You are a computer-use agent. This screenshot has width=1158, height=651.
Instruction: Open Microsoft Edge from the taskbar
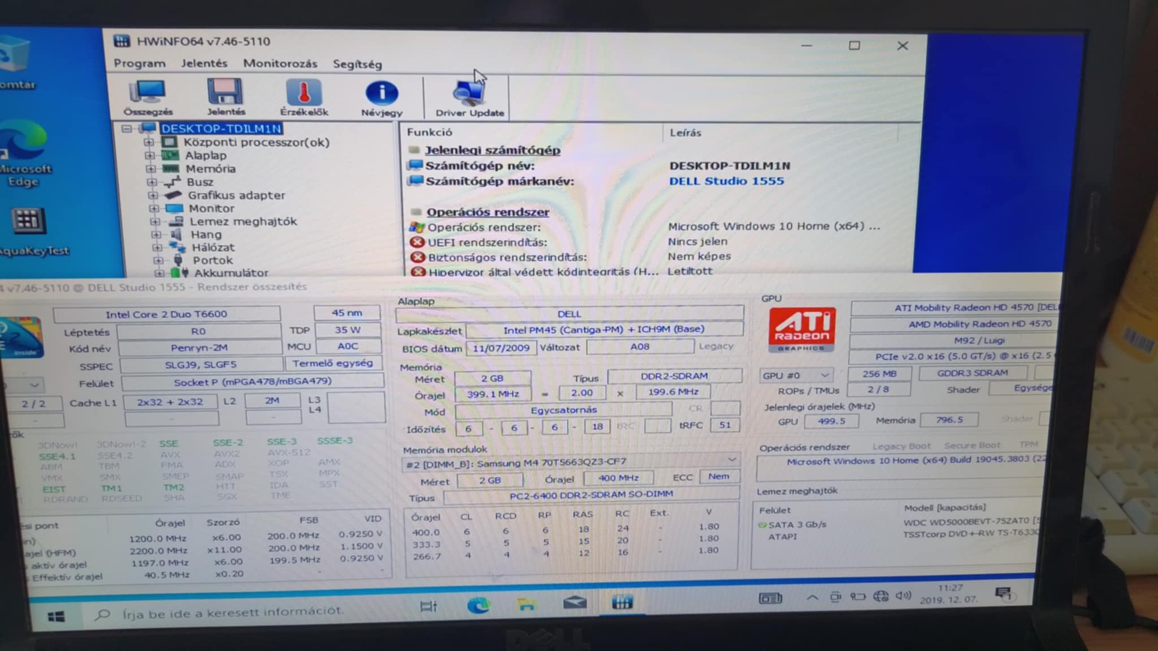(x=478, y=605)
